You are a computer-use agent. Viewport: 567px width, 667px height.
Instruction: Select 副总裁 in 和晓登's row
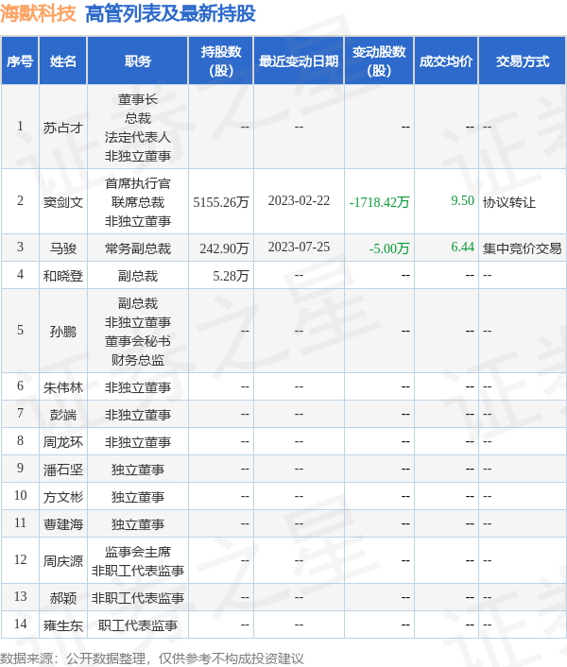138,276
